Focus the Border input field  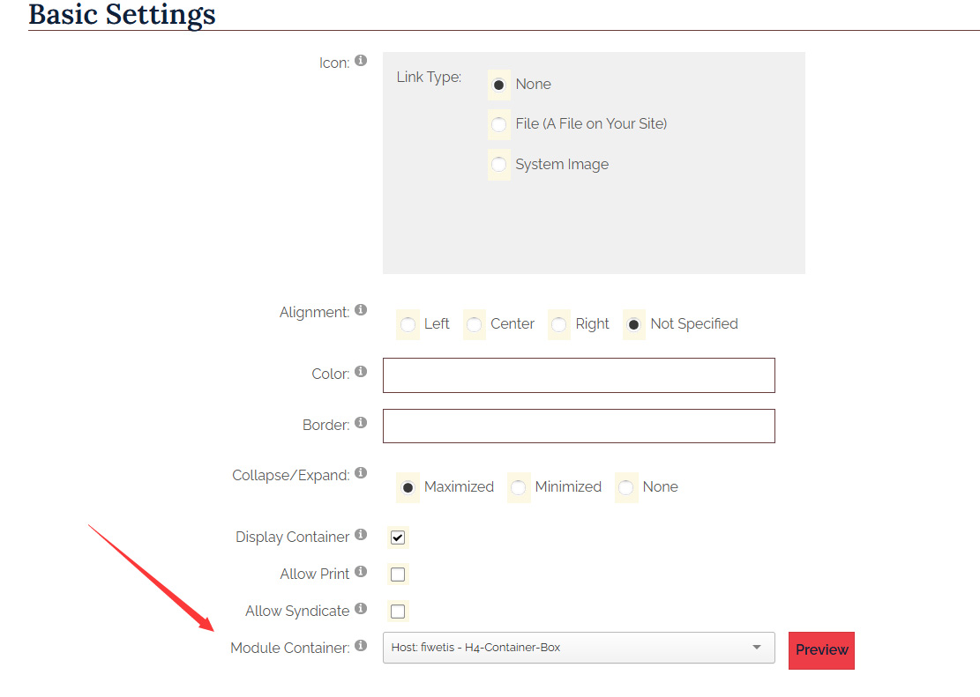(579, 426)
